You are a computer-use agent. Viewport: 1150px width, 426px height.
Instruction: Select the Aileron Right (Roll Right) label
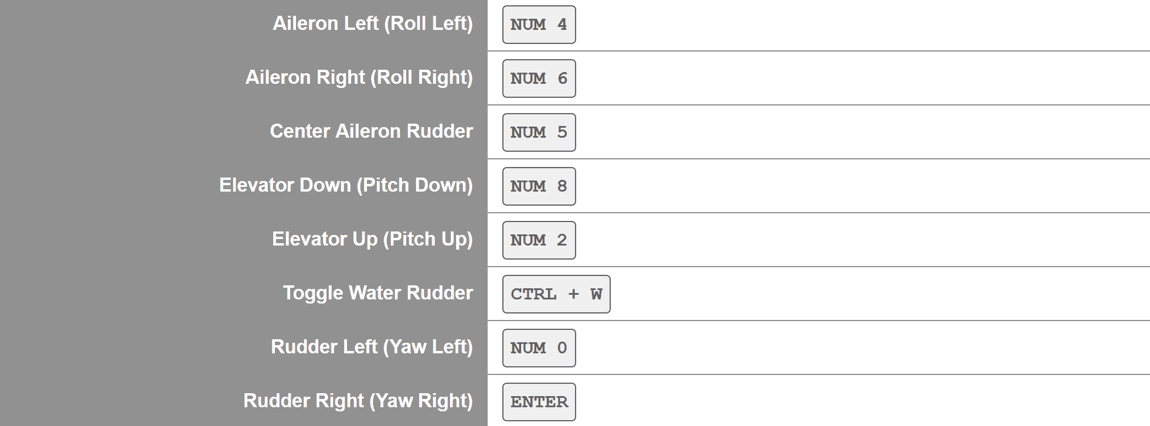pyautogui.click(x=359, y=77)
